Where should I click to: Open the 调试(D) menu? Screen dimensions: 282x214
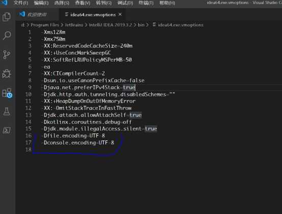coord(125,3)
